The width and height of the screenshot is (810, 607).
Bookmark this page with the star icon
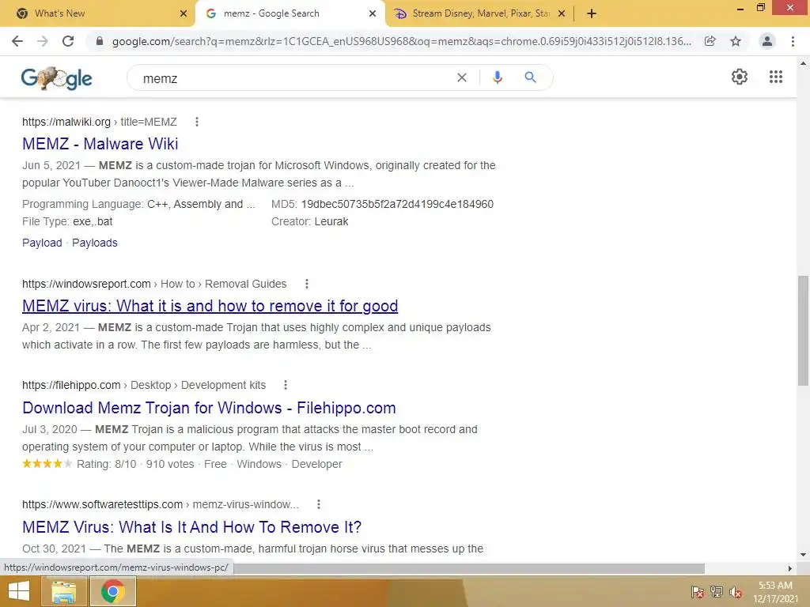[x=736, y=41]
